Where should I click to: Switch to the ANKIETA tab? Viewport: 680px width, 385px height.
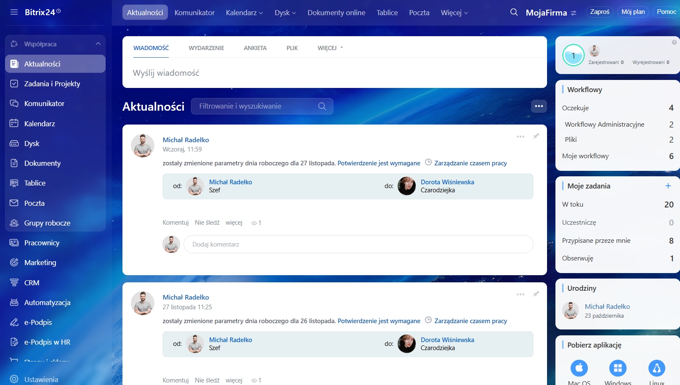coord(255,48)
